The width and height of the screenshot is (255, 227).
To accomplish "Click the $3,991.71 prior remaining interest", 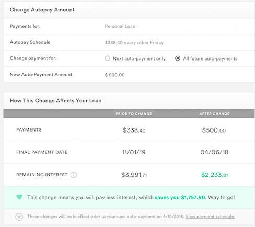I will [x=134, y=175].
